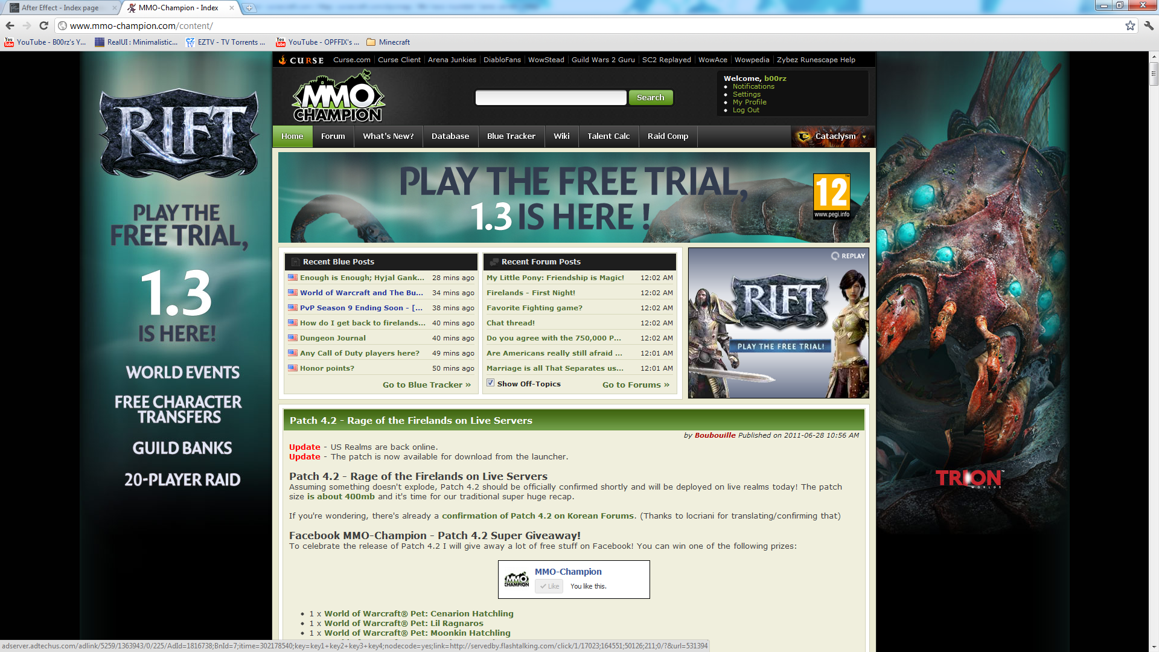Click the Like button for MMO-Champion
This screenshot has width=1159, height=652.
click(x=549, y=586)
